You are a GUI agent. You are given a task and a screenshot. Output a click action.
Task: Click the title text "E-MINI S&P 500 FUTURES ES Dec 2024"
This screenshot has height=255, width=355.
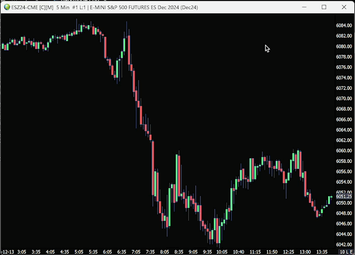pos(135,7)
